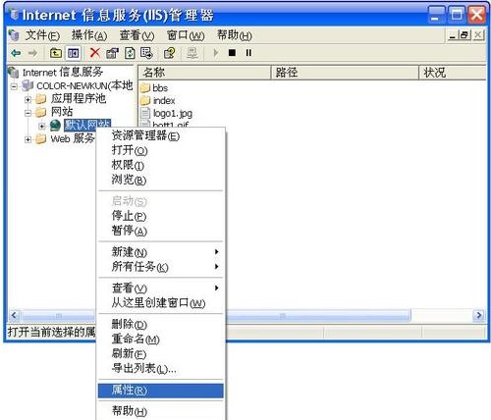The height and width of the screenshot is (420, 491).
Task: Click the bbs folder in the list
Action: coord(160,88)
